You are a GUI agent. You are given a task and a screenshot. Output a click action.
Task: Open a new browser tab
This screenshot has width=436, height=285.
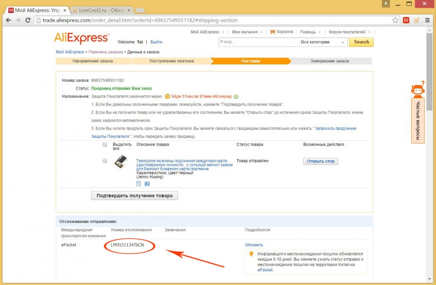pyautogui.click(x=140, y=11)
